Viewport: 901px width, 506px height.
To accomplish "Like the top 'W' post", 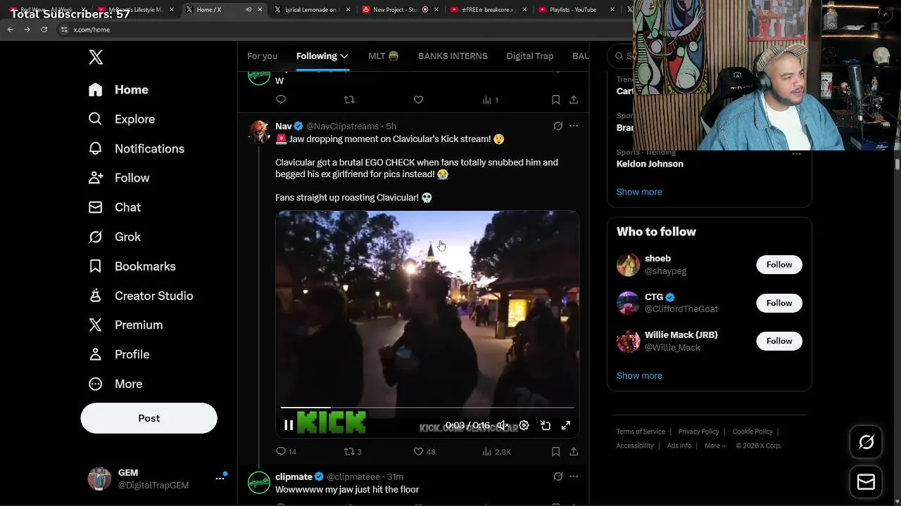I will tap(418, 100).
